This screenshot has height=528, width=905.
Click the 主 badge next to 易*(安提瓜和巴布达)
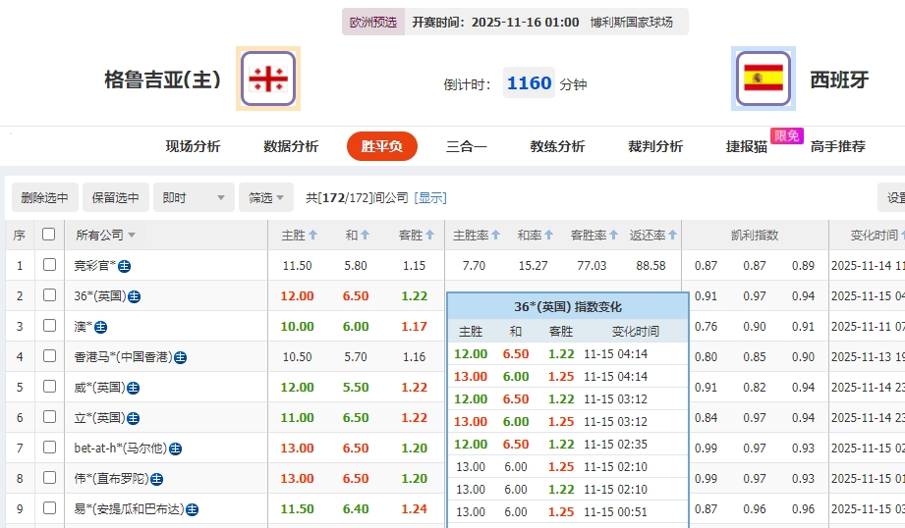pyautogui.click(x=193, y=510)
